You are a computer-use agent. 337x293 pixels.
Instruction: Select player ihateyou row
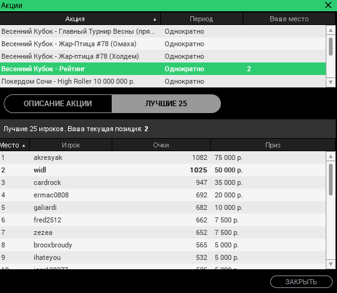(163, 257)
